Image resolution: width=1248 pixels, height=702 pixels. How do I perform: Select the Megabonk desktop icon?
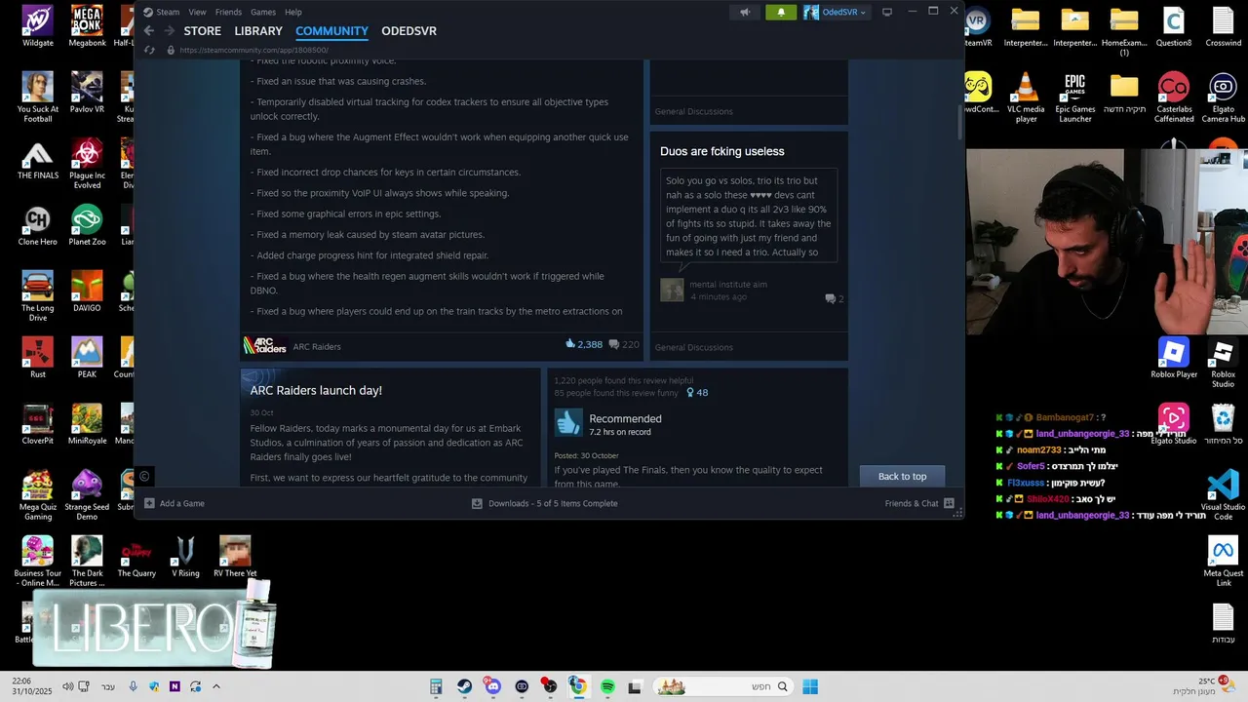tap(87, 26)
